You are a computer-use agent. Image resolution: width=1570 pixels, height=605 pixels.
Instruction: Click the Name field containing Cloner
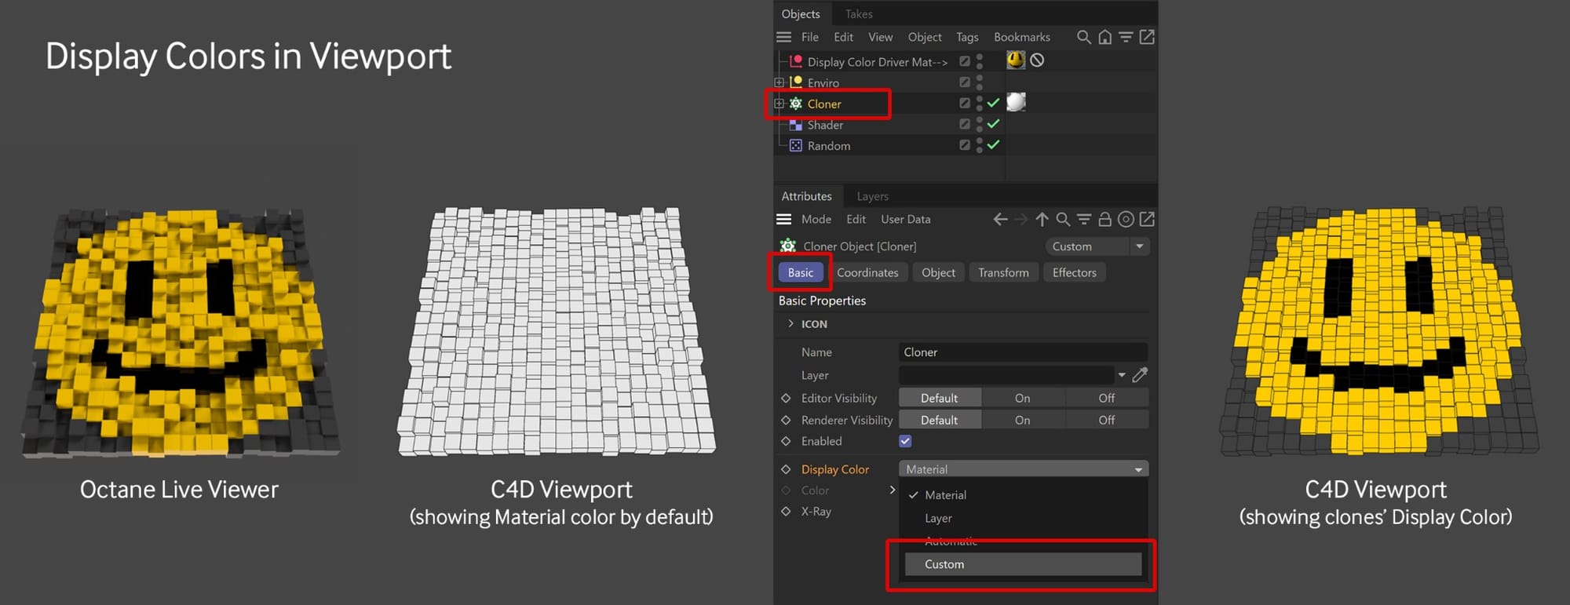1023,352
